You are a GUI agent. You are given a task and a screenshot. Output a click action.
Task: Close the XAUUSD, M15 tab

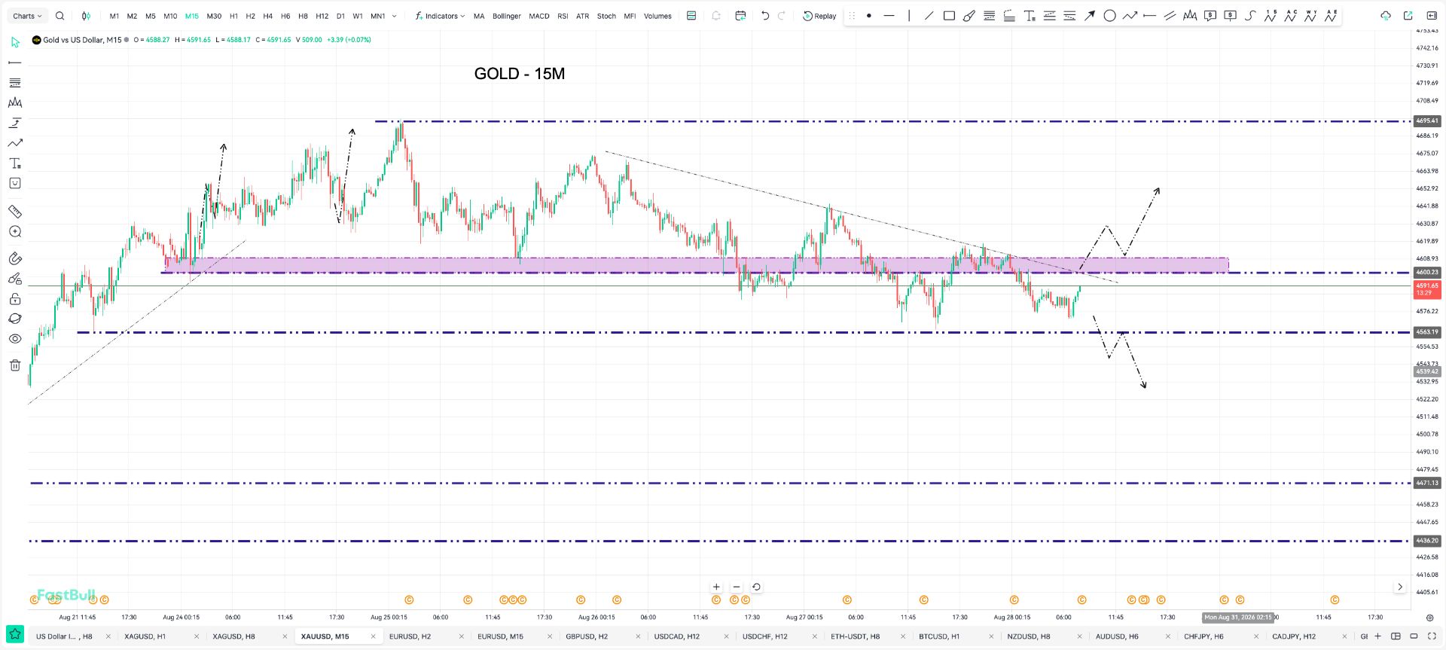[373, 636]
